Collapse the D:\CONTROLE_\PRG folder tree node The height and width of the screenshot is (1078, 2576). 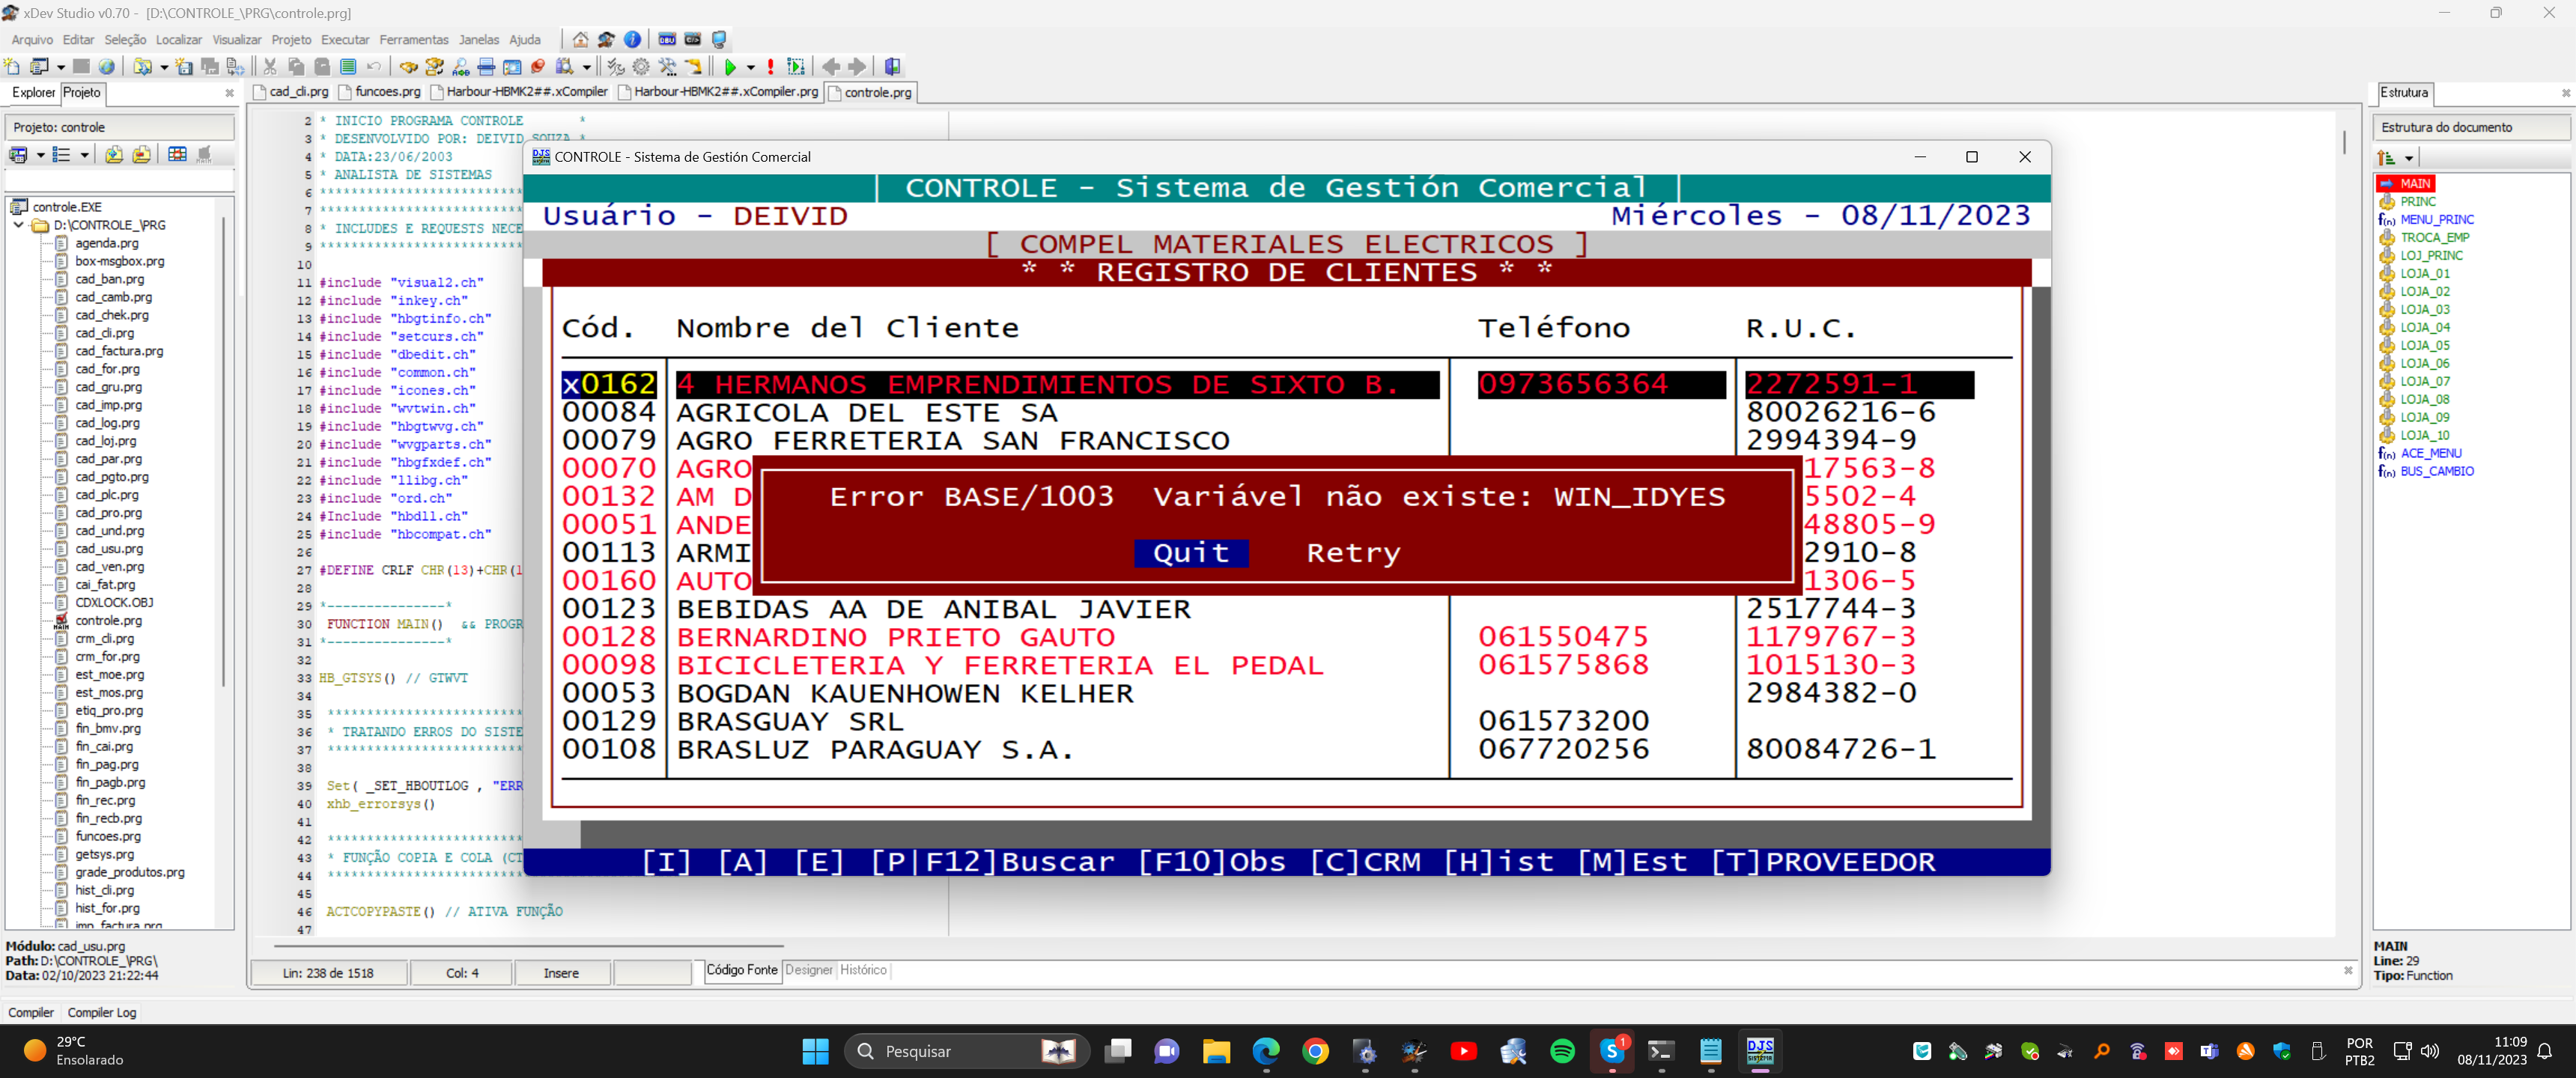click(19, 225)
